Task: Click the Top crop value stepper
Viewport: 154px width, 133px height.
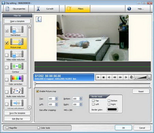Action: 56,99
